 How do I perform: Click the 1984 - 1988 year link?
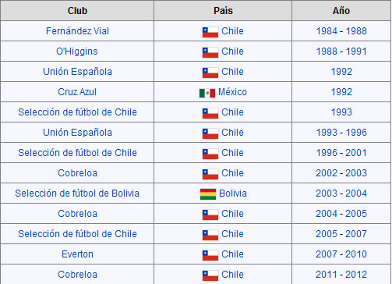[x=341, y=31]
